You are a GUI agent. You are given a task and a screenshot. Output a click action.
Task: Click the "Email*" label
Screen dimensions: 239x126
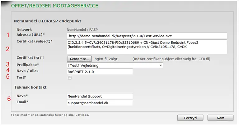[x=22, y=102]
